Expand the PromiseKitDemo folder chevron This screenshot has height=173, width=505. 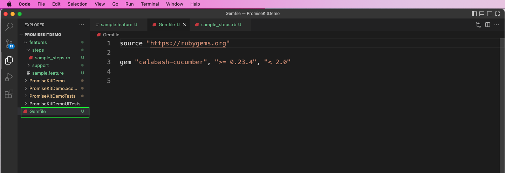coord(26,81)
